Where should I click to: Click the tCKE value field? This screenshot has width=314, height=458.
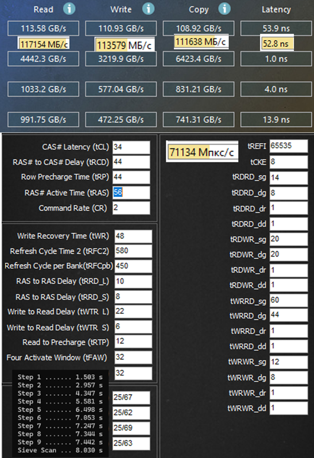[288, 162]
